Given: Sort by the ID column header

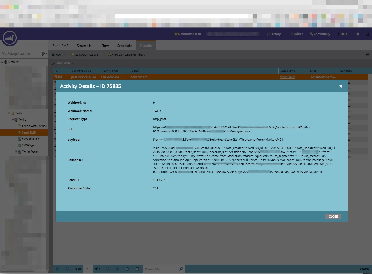Looking at the screenshot, I should [x=61, y=71].
